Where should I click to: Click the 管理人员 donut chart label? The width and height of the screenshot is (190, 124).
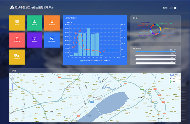[170, 28]
